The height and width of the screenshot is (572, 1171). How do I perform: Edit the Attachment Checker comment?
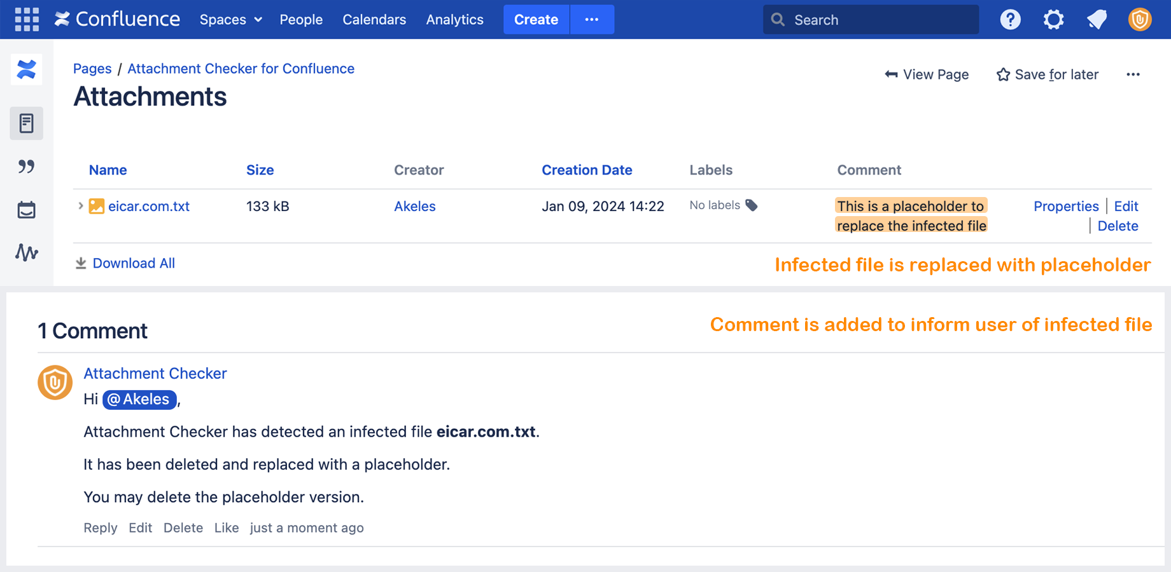click(x=140, y=528)
